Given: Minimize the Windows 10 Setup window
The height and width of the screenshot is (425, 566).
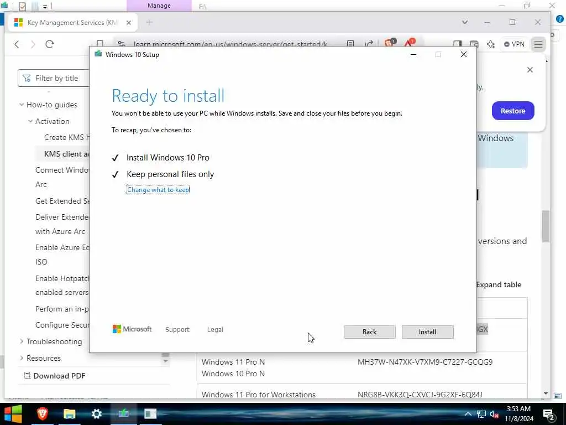Looking at the screenshot, I should click(413, 54).
